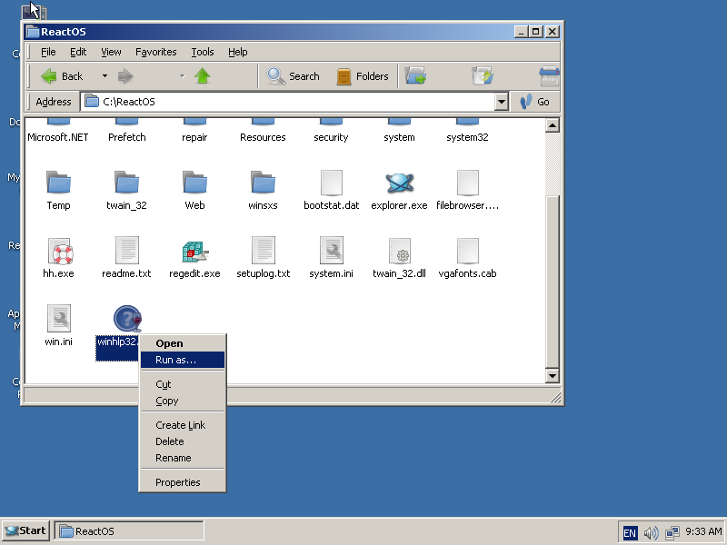Select the vgafonts.cab file icon

coord(467,251)
